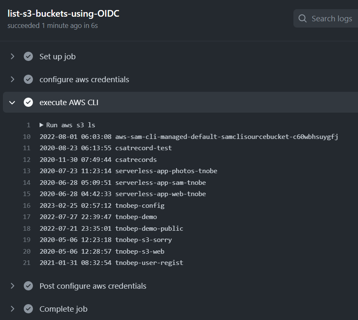This screenshot has height=320, width=358.
Task: Click log line number 10
Action: [x=27, y=136]
